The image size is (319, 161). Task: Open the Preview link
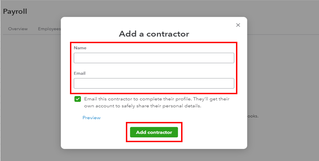[92, 117]
